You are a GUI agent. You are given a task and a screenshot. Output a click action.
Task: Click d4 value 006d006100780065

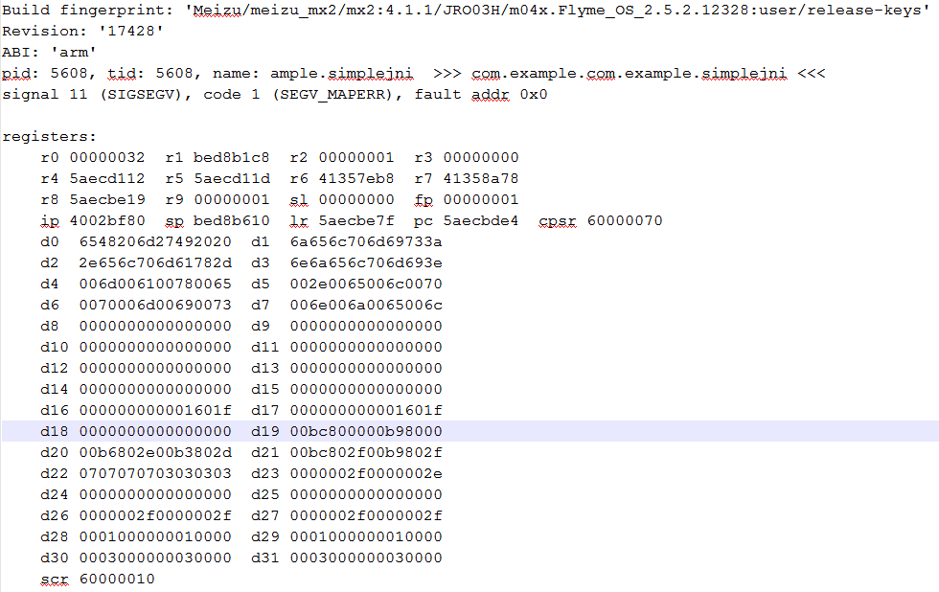coord(155,284)
